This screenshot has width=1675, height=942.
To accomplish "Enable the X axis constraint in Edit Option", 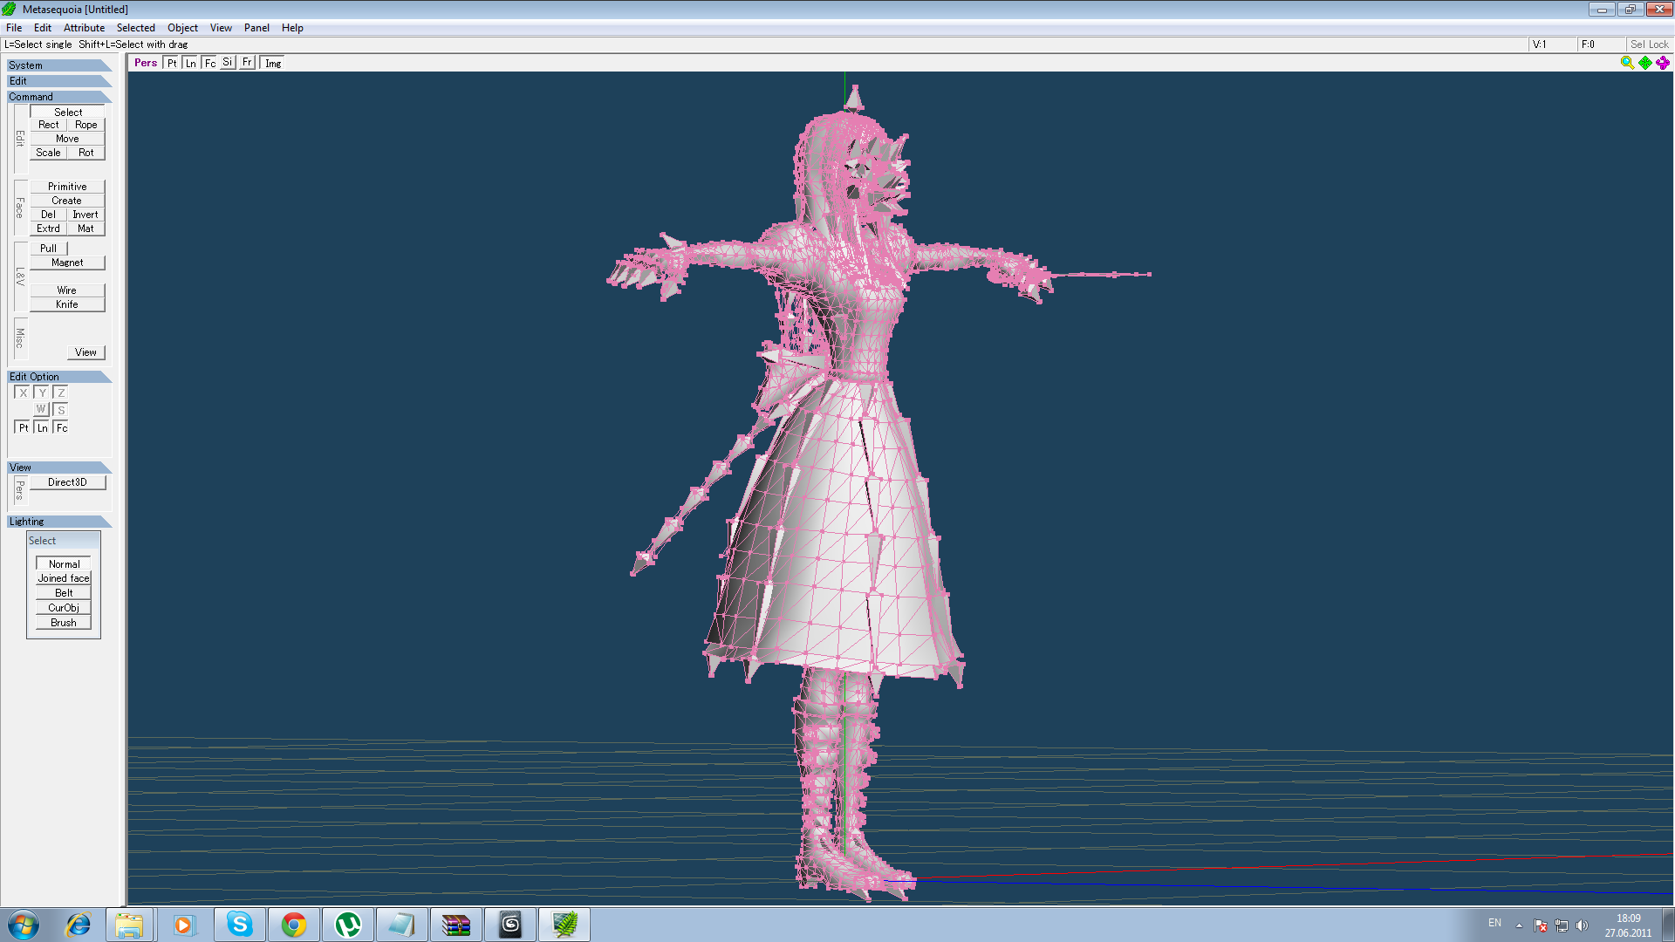I will (x=23, y=392).
